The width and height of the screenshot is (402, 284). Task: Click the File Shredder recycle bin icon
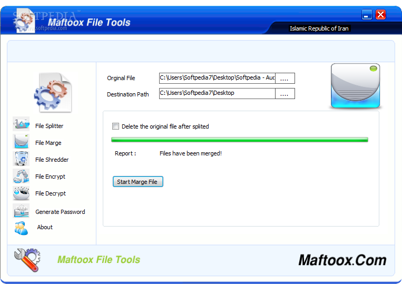pyautogui.click(x=21, y=159)
